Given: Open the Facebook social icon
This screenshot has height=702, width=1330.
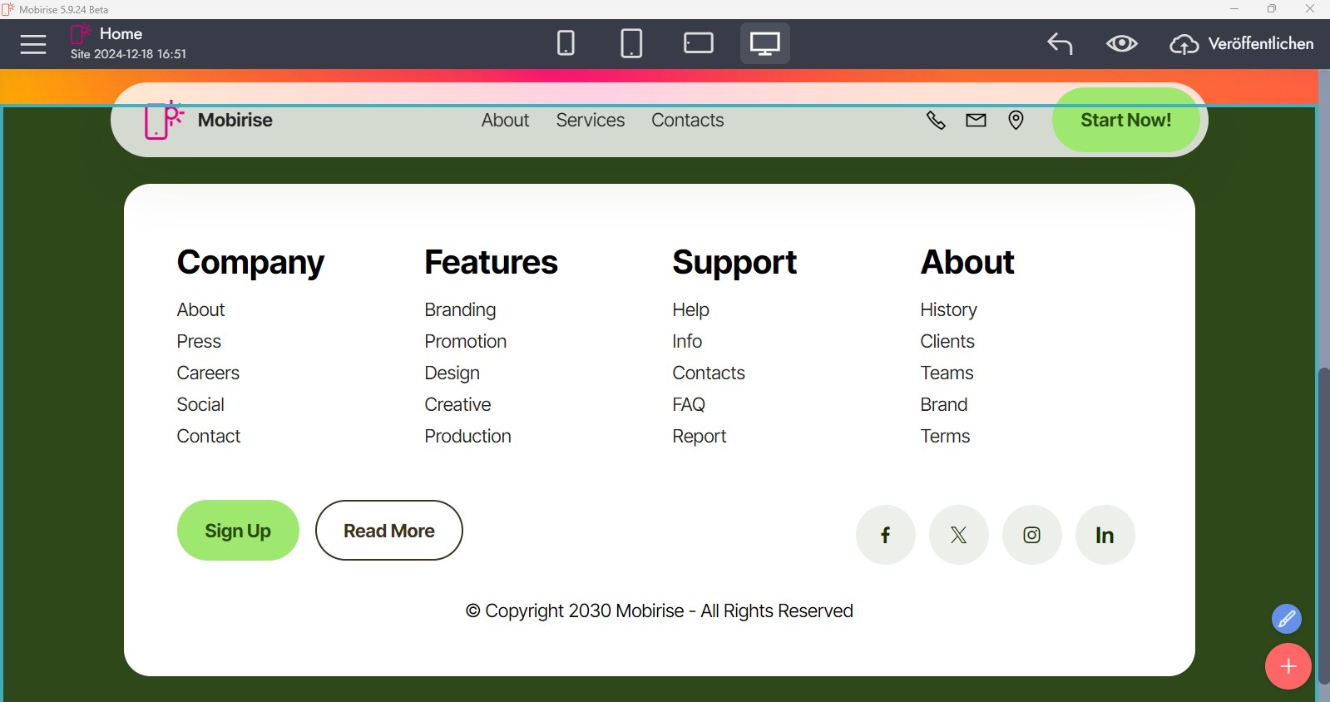Looking at the screenshot, I should [885, 535].
